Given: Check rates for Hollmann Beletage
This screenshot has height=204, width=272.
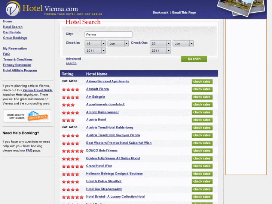Looking at the screenshot, I should pyautogui.click(x=202, y=174).
